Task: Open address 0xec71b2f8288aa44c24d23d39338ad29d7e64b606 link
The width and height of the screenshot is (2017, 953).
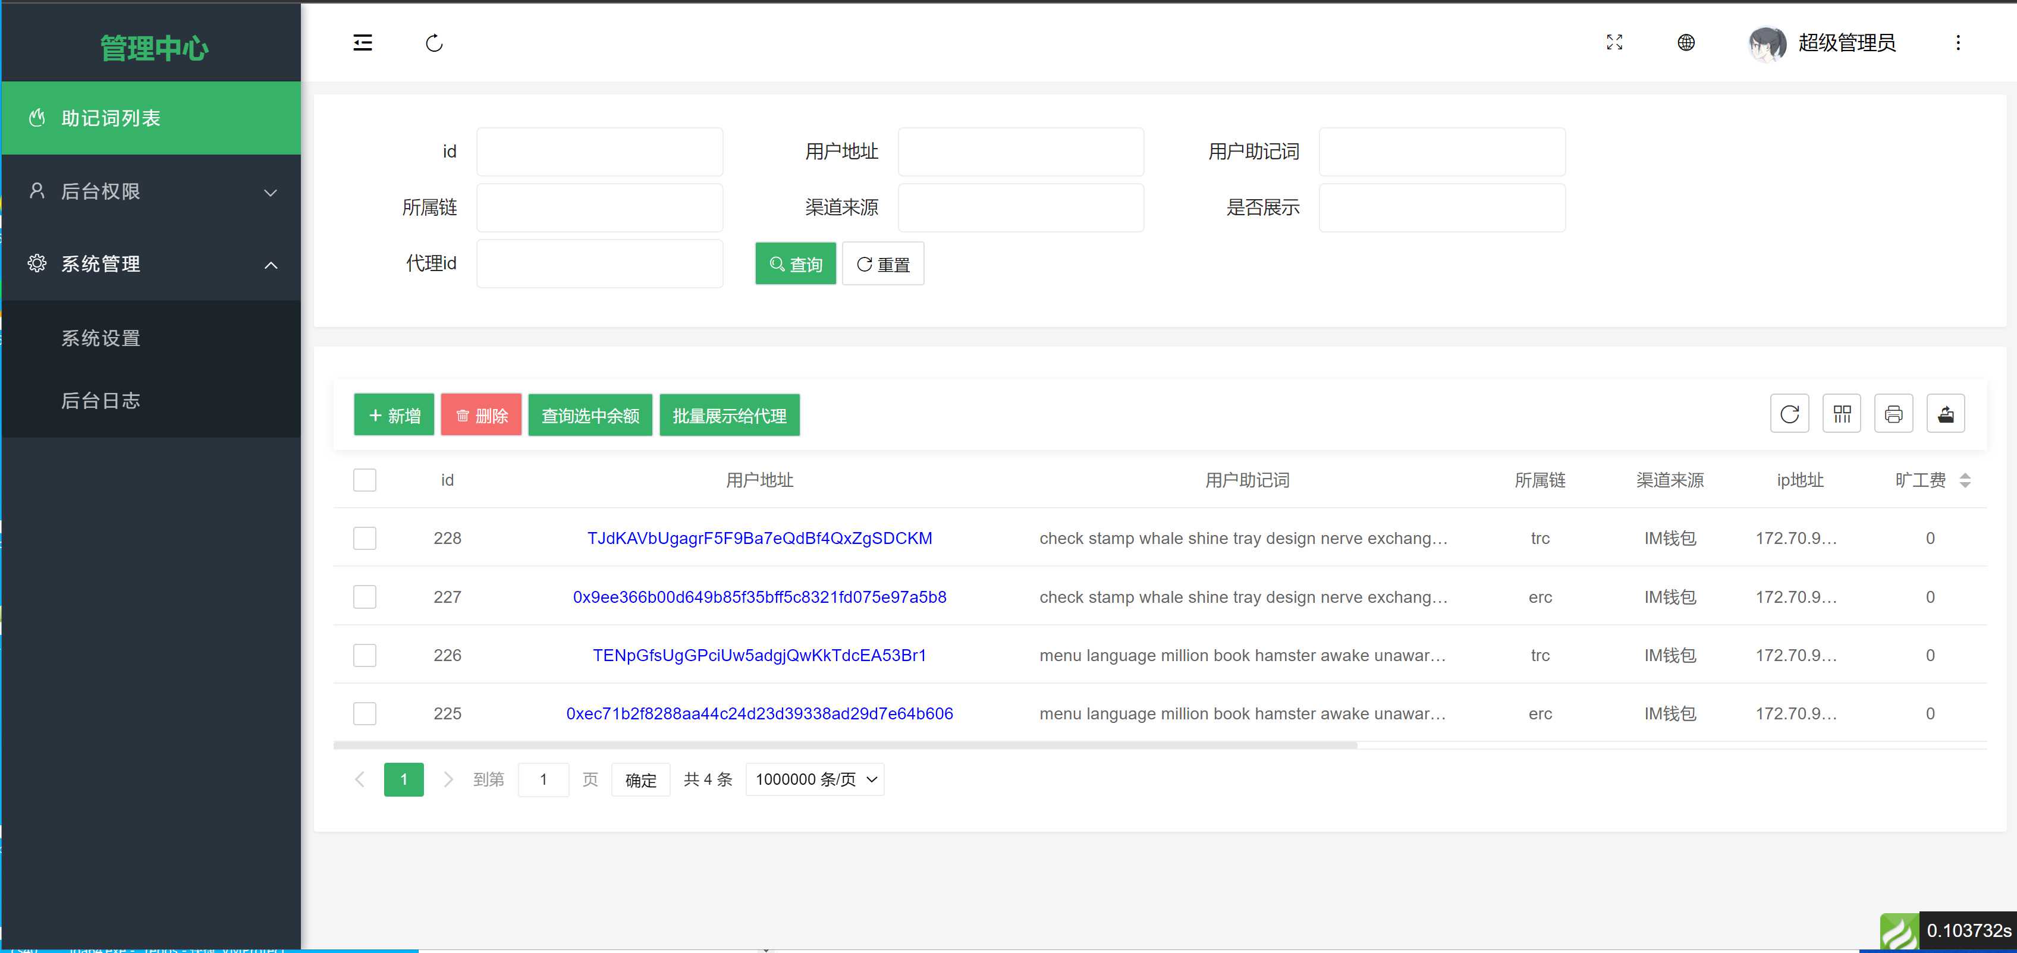Action: tap(759, 713)
